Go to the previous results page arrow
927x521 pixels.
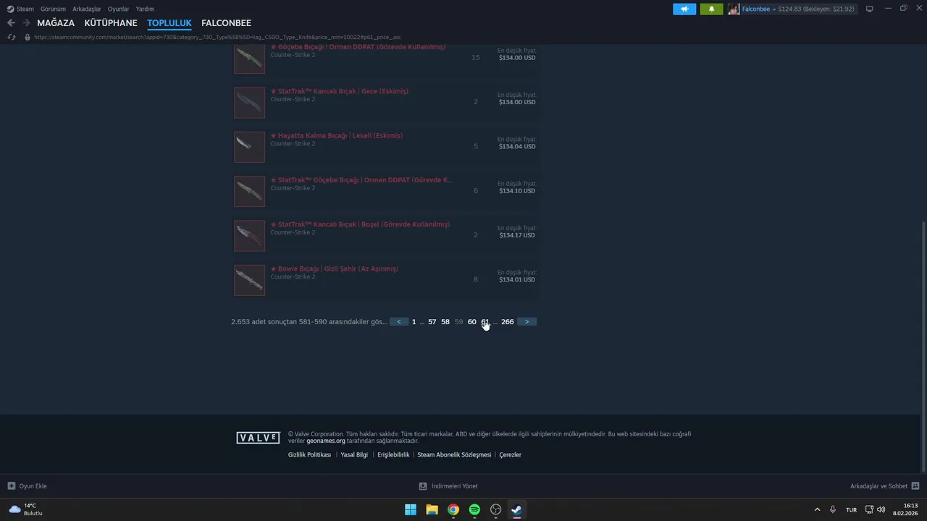[399, 322]
